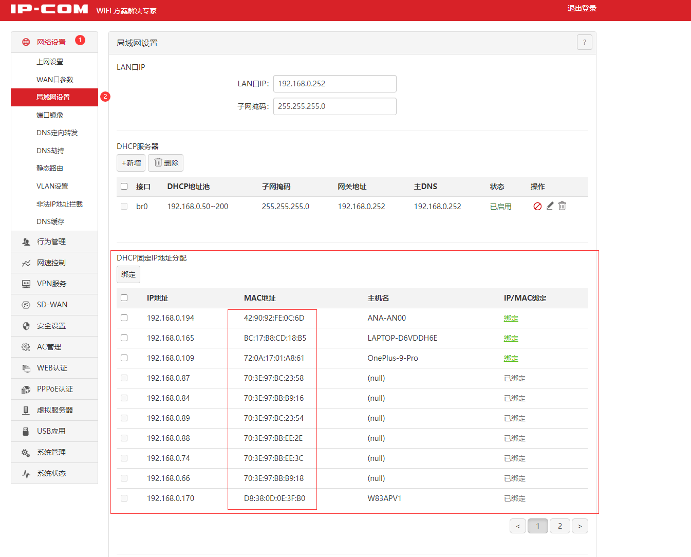Expand the 网速控制 menu section

point(54,263)
